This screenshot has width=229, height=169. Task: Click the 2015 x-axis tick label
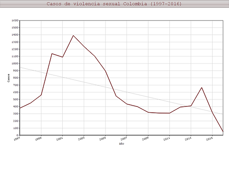(209, 138)
